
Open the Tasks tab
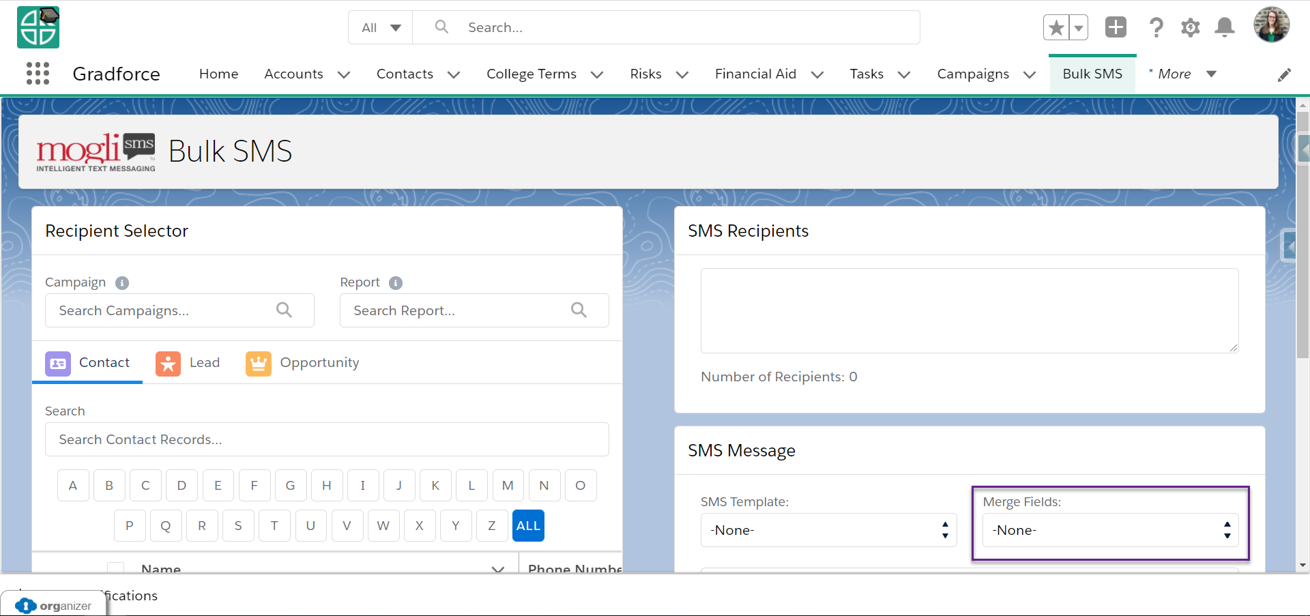point(867,74)
